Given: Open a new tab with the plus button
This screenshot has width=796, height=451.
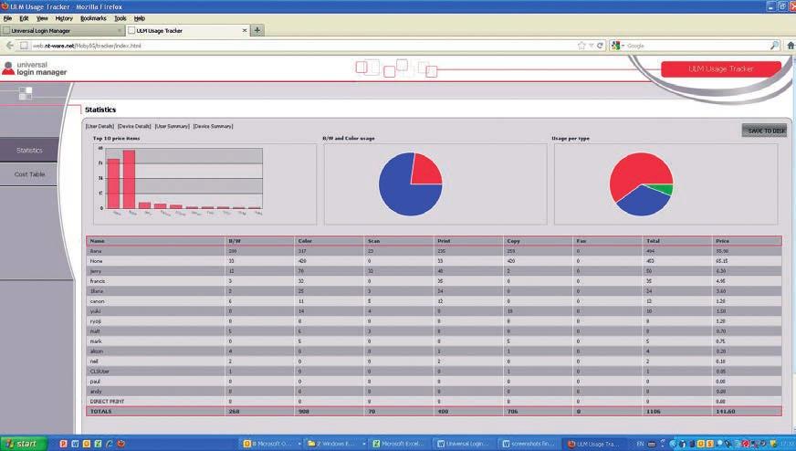Looking at the screenshot, I should pyautogui.click(x=257, y=30).
